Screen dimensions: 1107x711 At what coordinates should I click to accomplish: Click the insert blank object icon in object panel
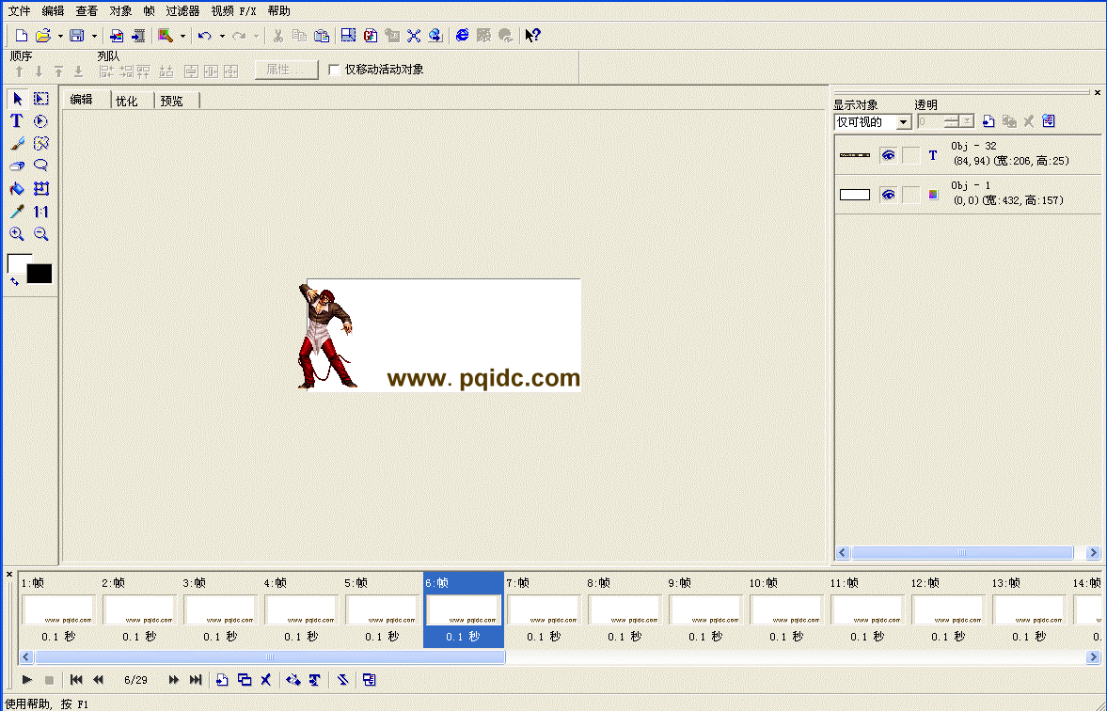[988, 121]
